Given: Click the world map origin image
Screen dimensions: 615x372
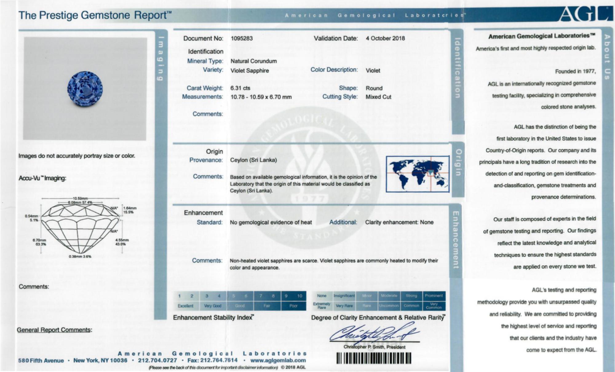Looking at the screenshot, I should point(417,174).
